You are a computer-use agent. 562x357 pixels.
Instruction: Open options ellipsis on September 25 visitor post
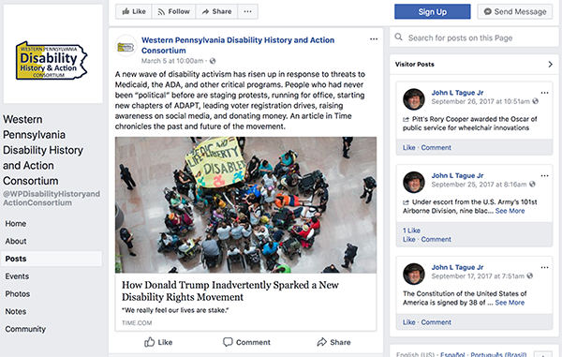[x=544, y=175]
